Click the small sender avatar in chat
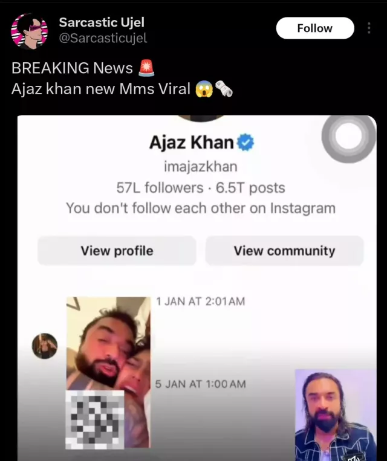387x461 pixels. pyautogui.click(x=45, y=346)
